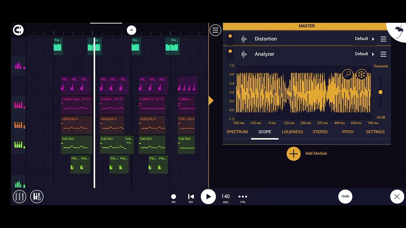The height and width of the screenshot is (228, 406).
Task: Click the bar 49 timeline marker
Action: click(x=131, y=30)
